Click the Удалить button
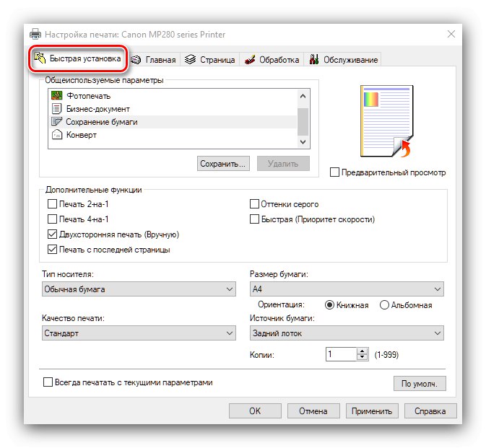 [x=283, y=164]
